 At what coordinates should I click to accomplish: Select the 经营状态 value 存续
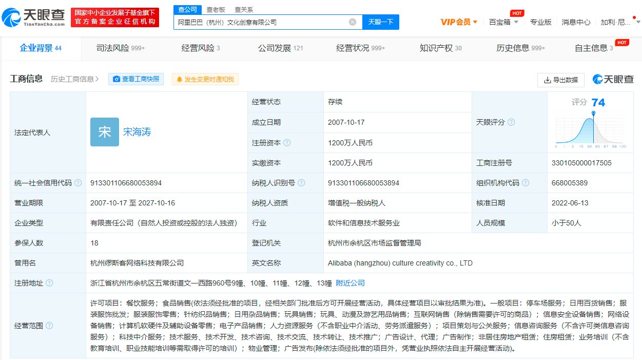(335, 102)
